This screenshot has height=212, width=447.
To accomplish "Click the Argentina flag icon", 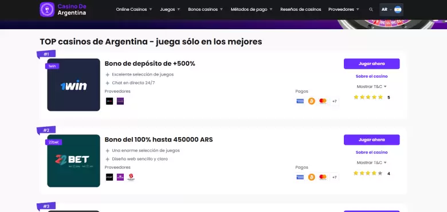I will (398, 9).
